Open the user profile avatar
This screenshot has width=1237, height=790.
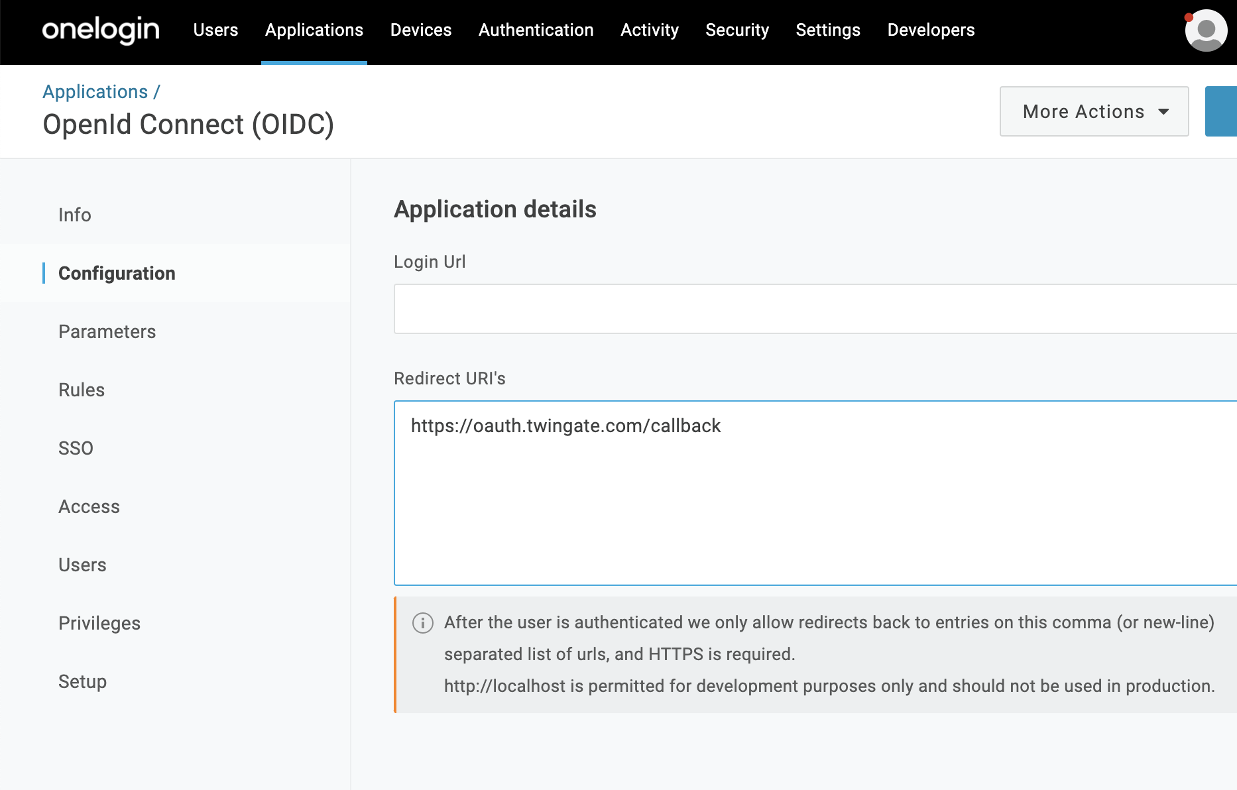point(1206,30)
